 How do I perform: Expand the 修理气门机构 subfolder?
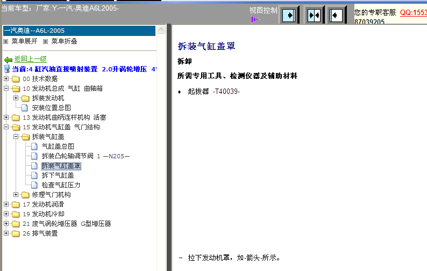(x=16, y=194)
